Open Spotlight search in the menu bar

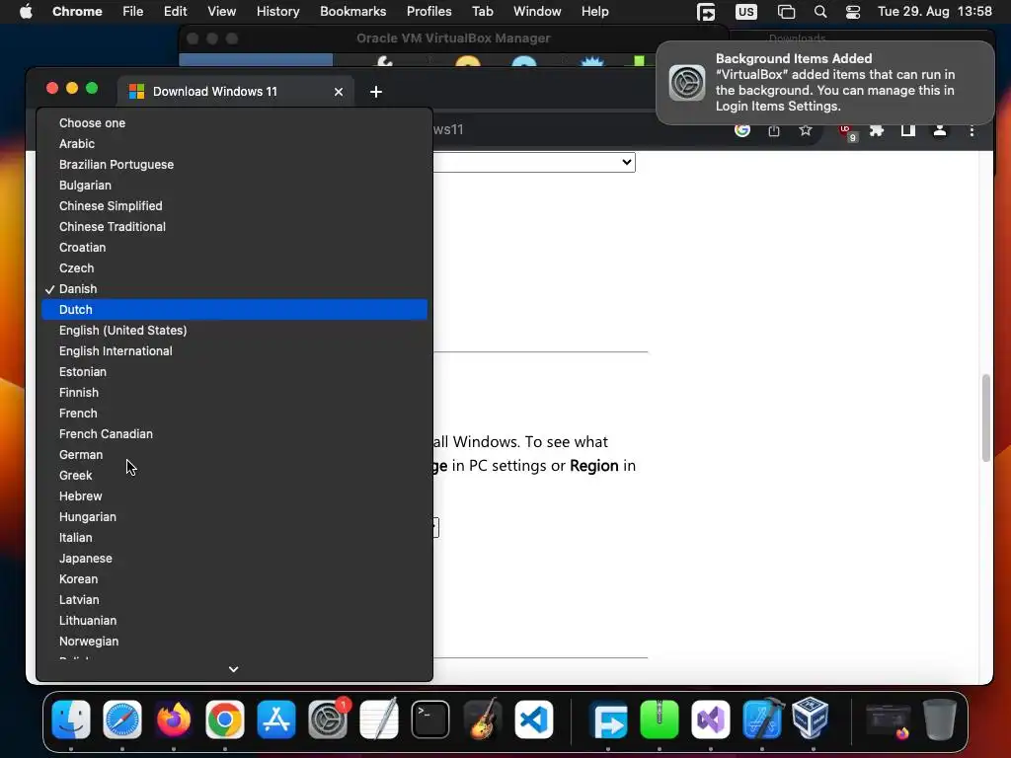(820, 12)
